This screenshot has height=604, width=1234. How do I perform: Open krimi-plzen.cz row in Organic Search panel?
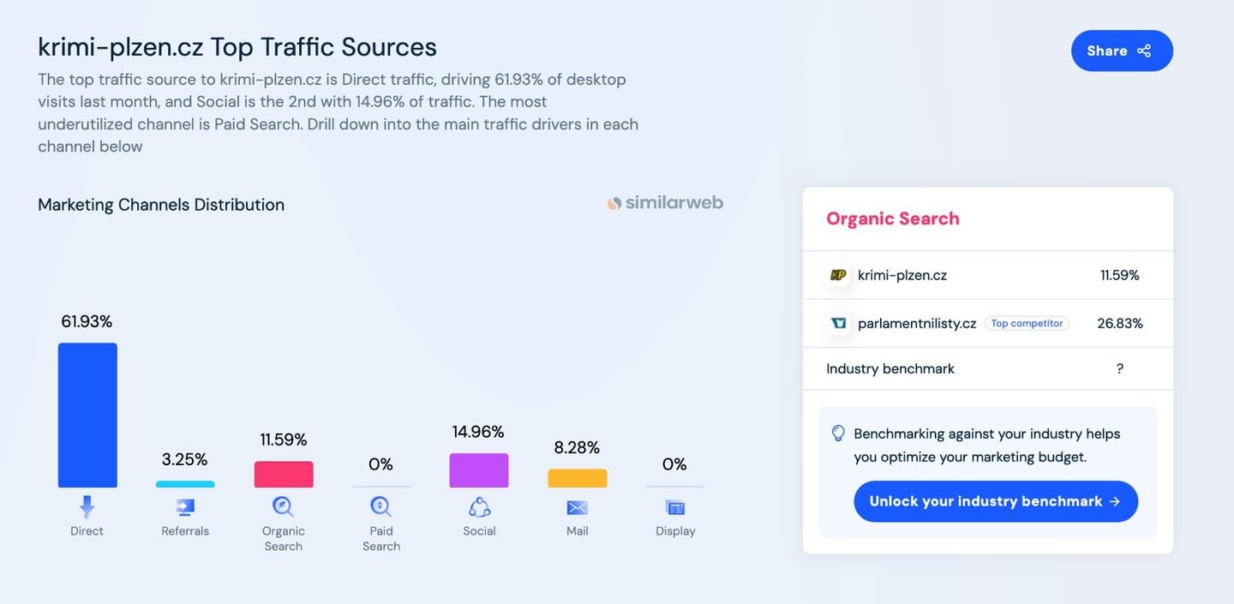point(988,275)
